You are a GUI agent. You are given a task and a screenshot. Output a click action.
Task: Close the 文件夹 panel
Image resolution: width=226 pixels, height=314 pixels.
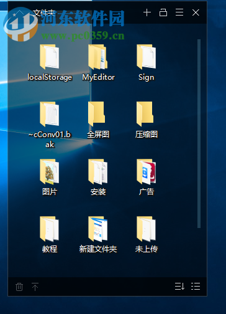pyautogui.click(x=196, y=12)
